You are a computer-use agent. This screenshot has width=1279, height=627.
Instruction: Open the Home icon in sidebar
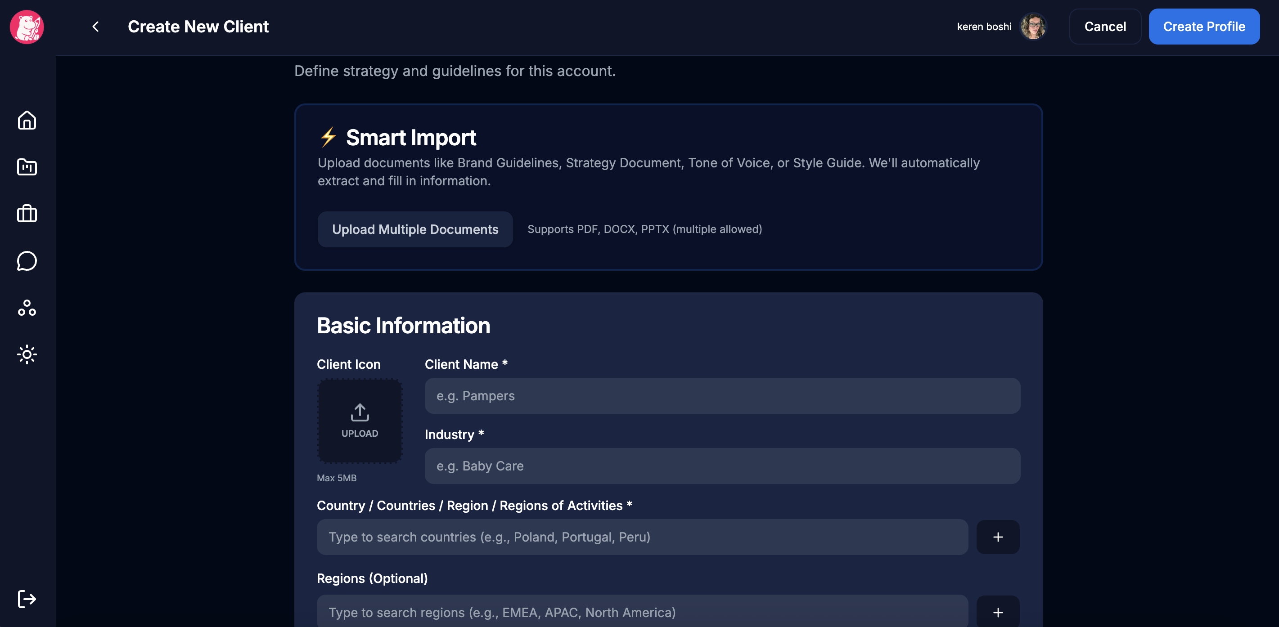27,120
